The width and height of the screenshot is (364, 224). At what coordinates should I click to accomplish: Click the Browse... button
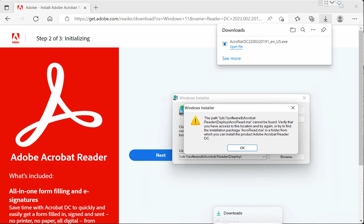[x=287, y=157]
